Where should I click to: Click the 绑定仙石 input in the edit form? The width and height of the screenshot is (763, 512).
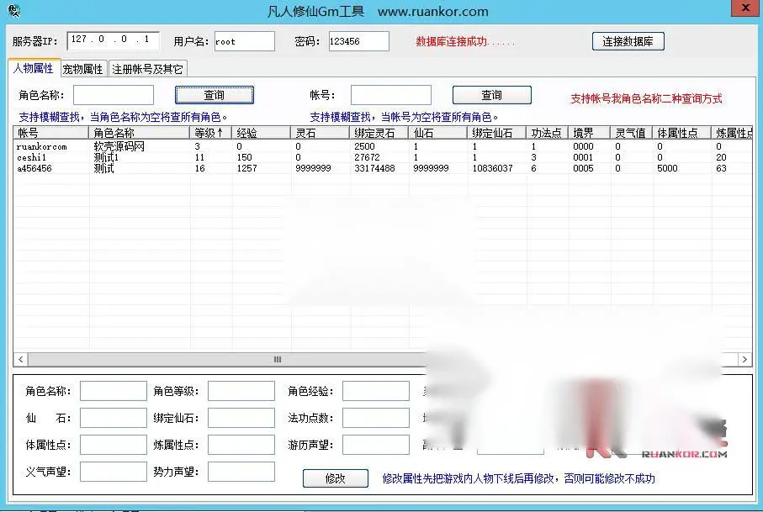[x=241, y=418]
